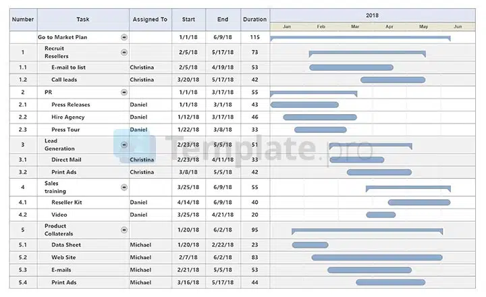
Task: Click the Data Sheet end date cell
Action: tap(223, 244)
